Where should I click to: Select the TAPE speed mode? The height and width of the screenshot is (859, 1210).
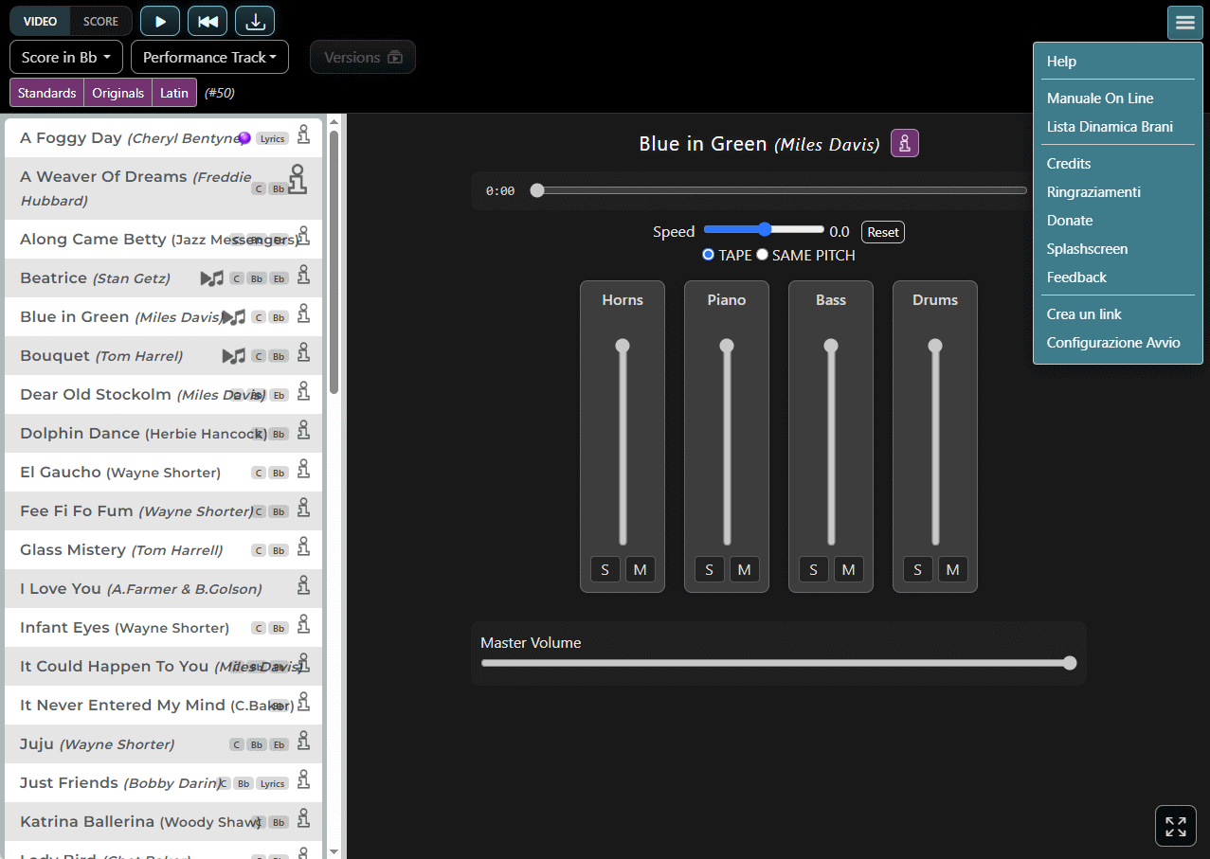click(x=708, y=255)
